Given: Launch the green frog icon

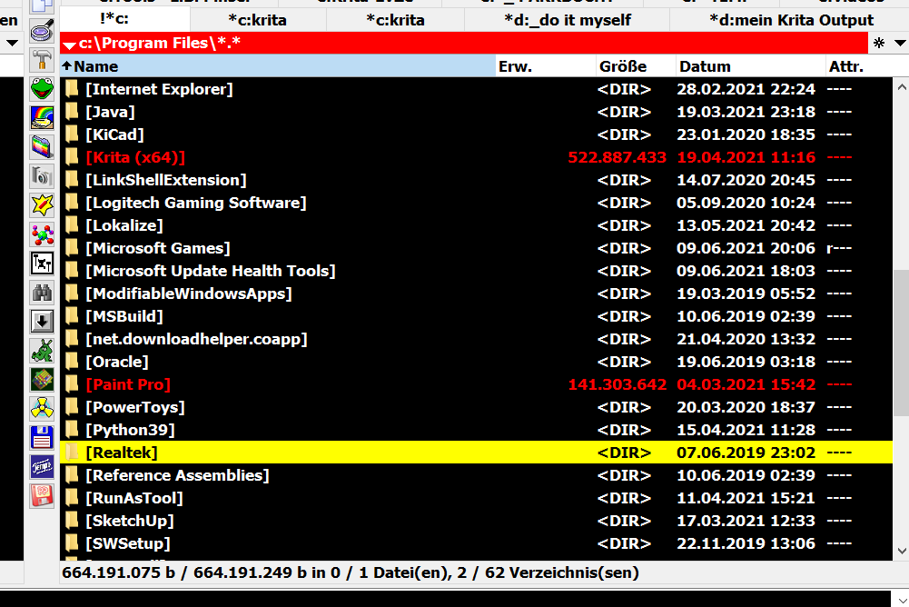Looking at the screenshot, I should (42, 89).
